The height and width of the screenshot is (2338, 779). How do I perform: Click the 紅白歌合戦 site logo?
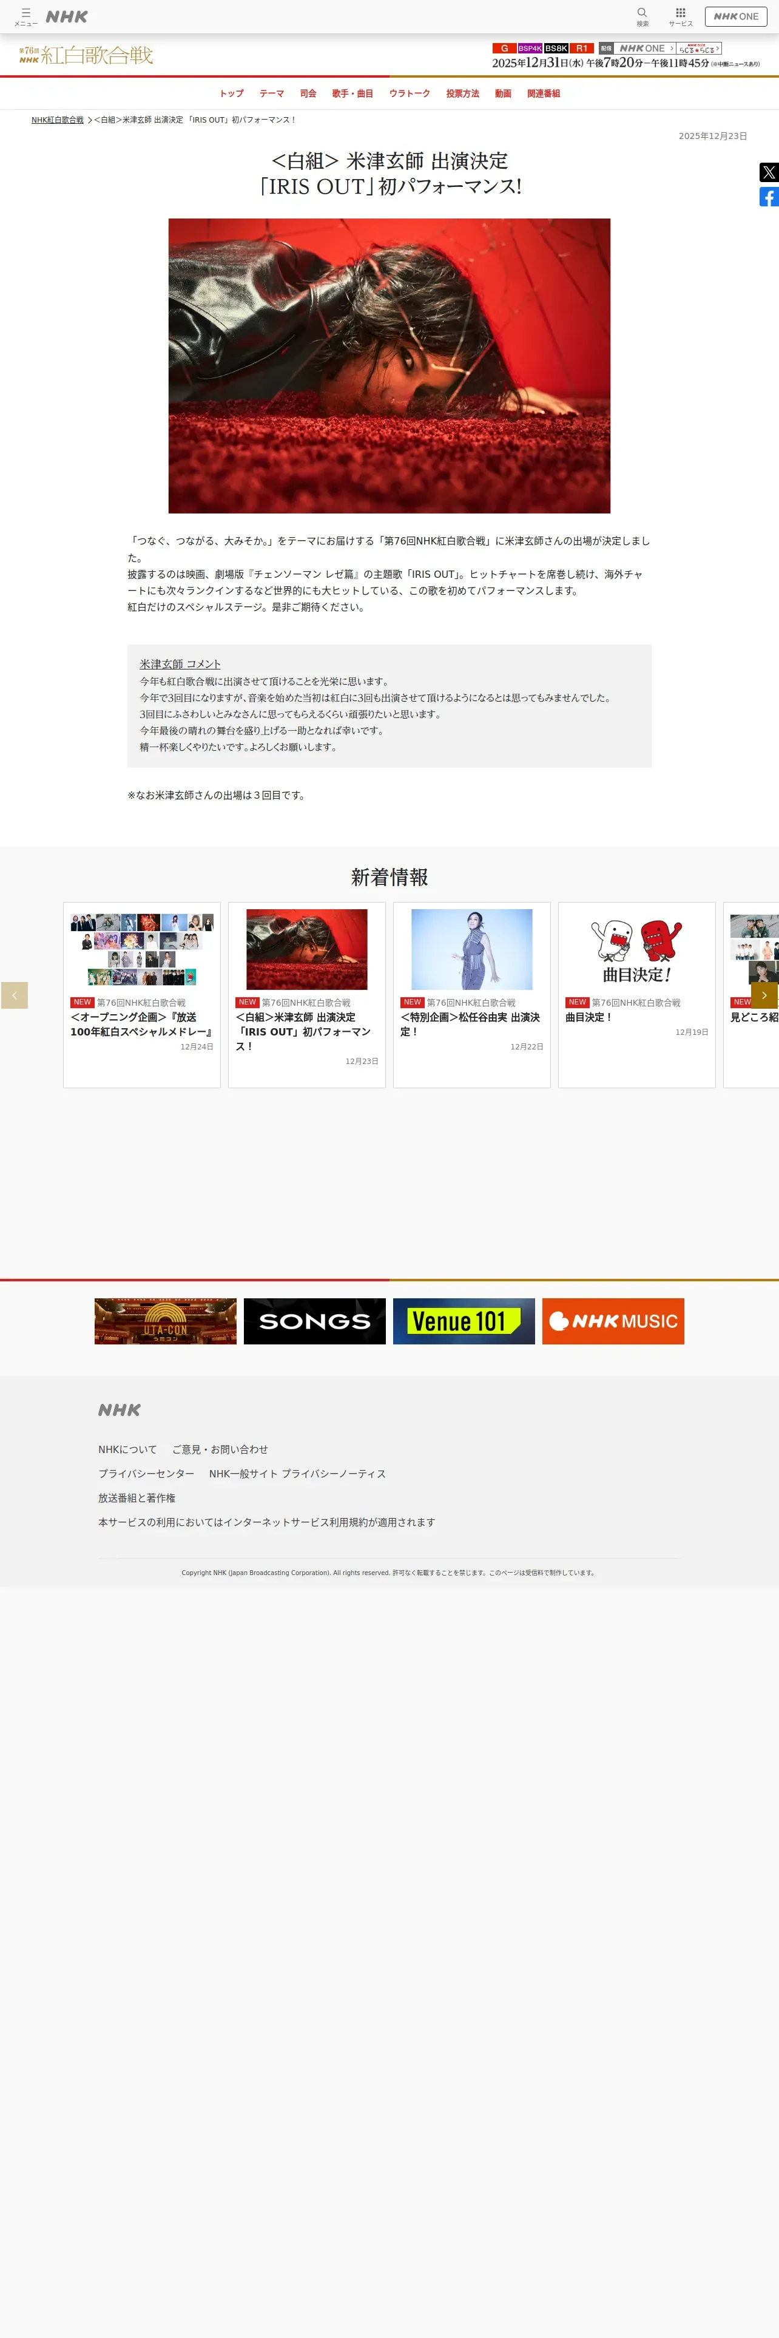(x=86, y=55)
